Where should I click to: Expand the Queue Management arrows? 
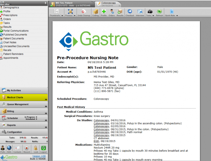(46, 106)
